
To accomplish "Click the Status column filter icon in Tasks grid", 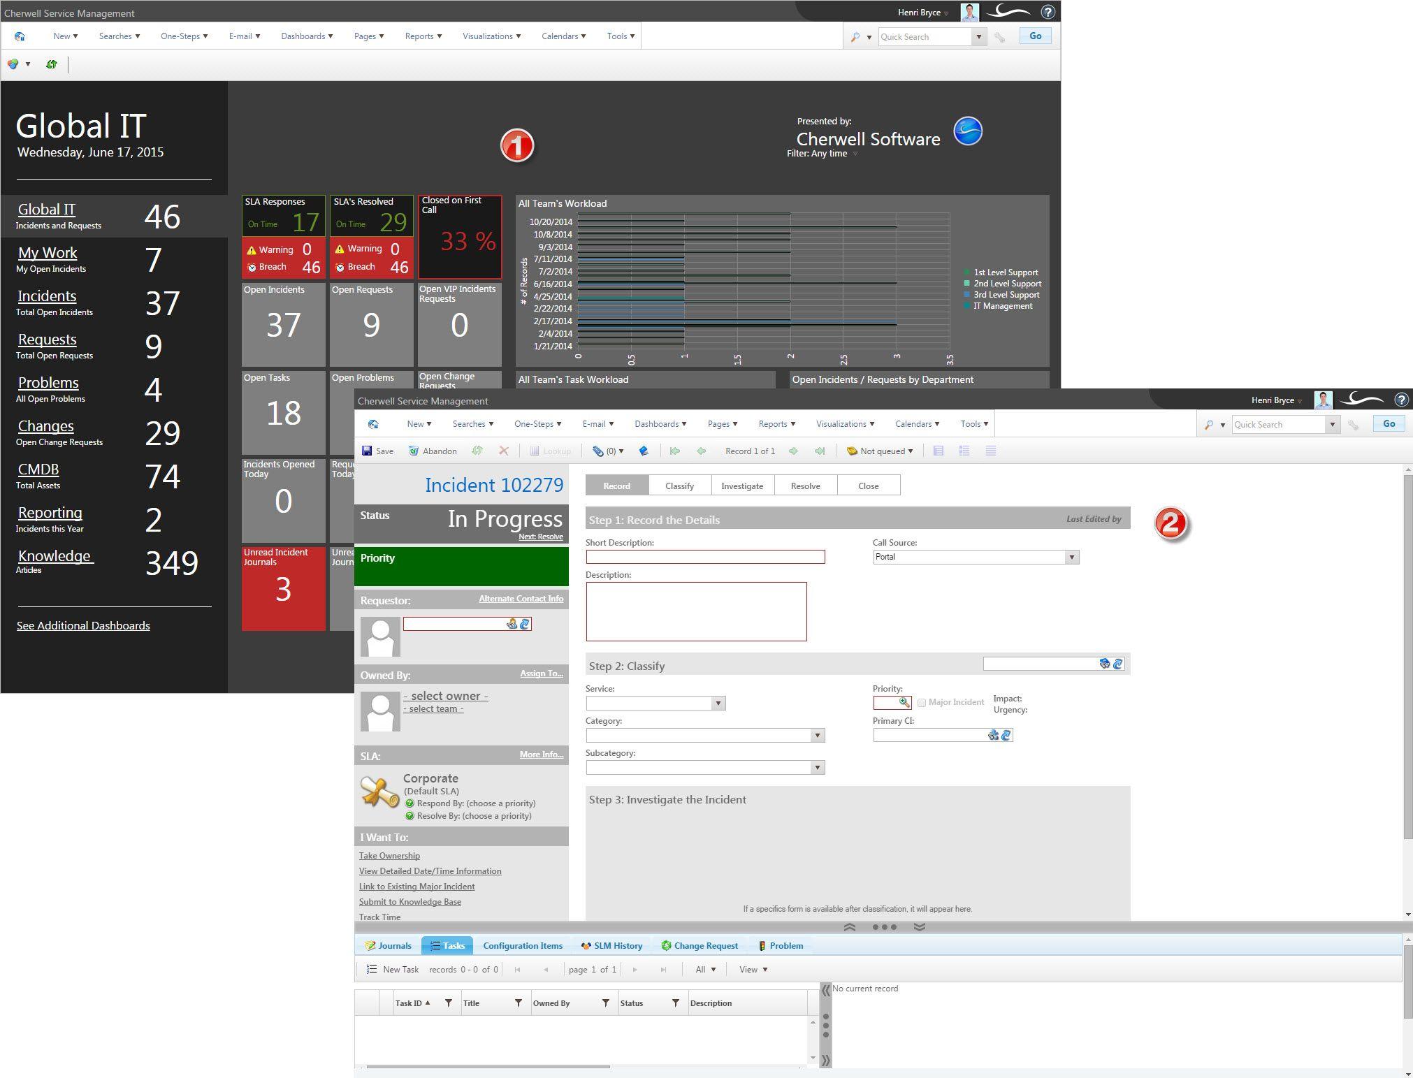I will (676, 1003).
